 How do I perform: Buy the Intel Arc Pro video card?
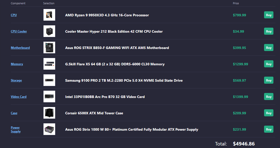(x=269, y=97)
